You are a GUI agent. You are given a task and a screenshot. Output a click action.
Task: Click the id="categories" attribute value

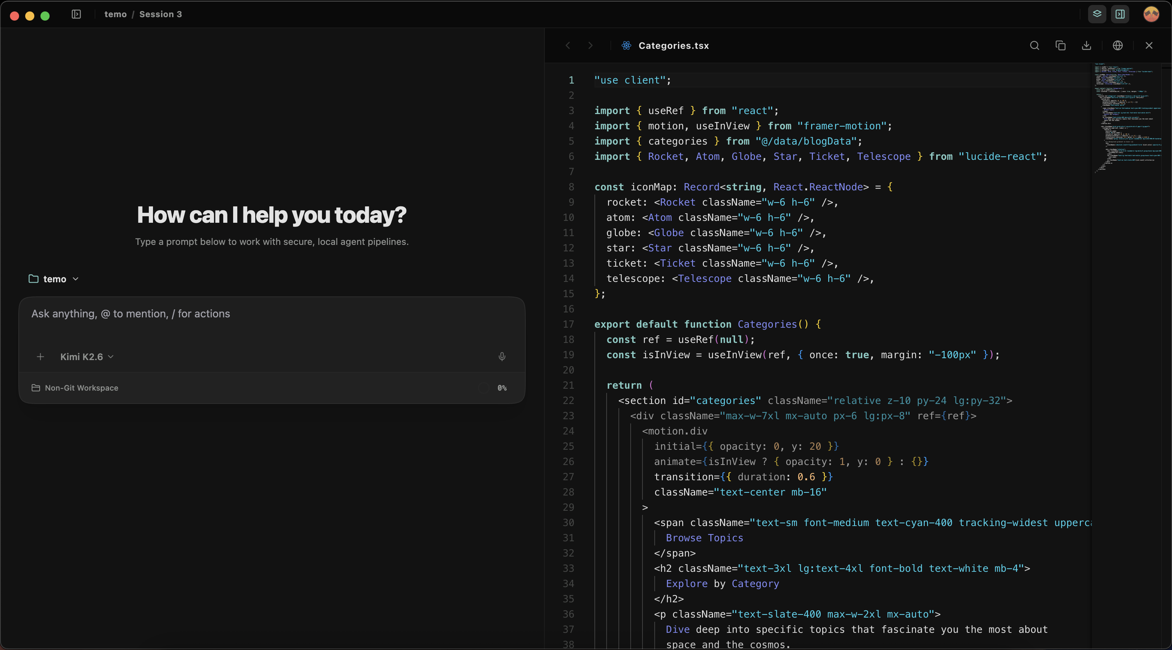pyautogui.click(x=725, y=401)
